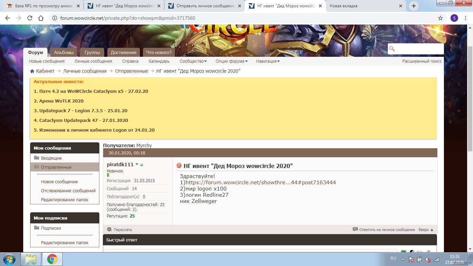Click the Подписки folder icon
The width and height of the screenshot is (473, 266).
[37, 228]
